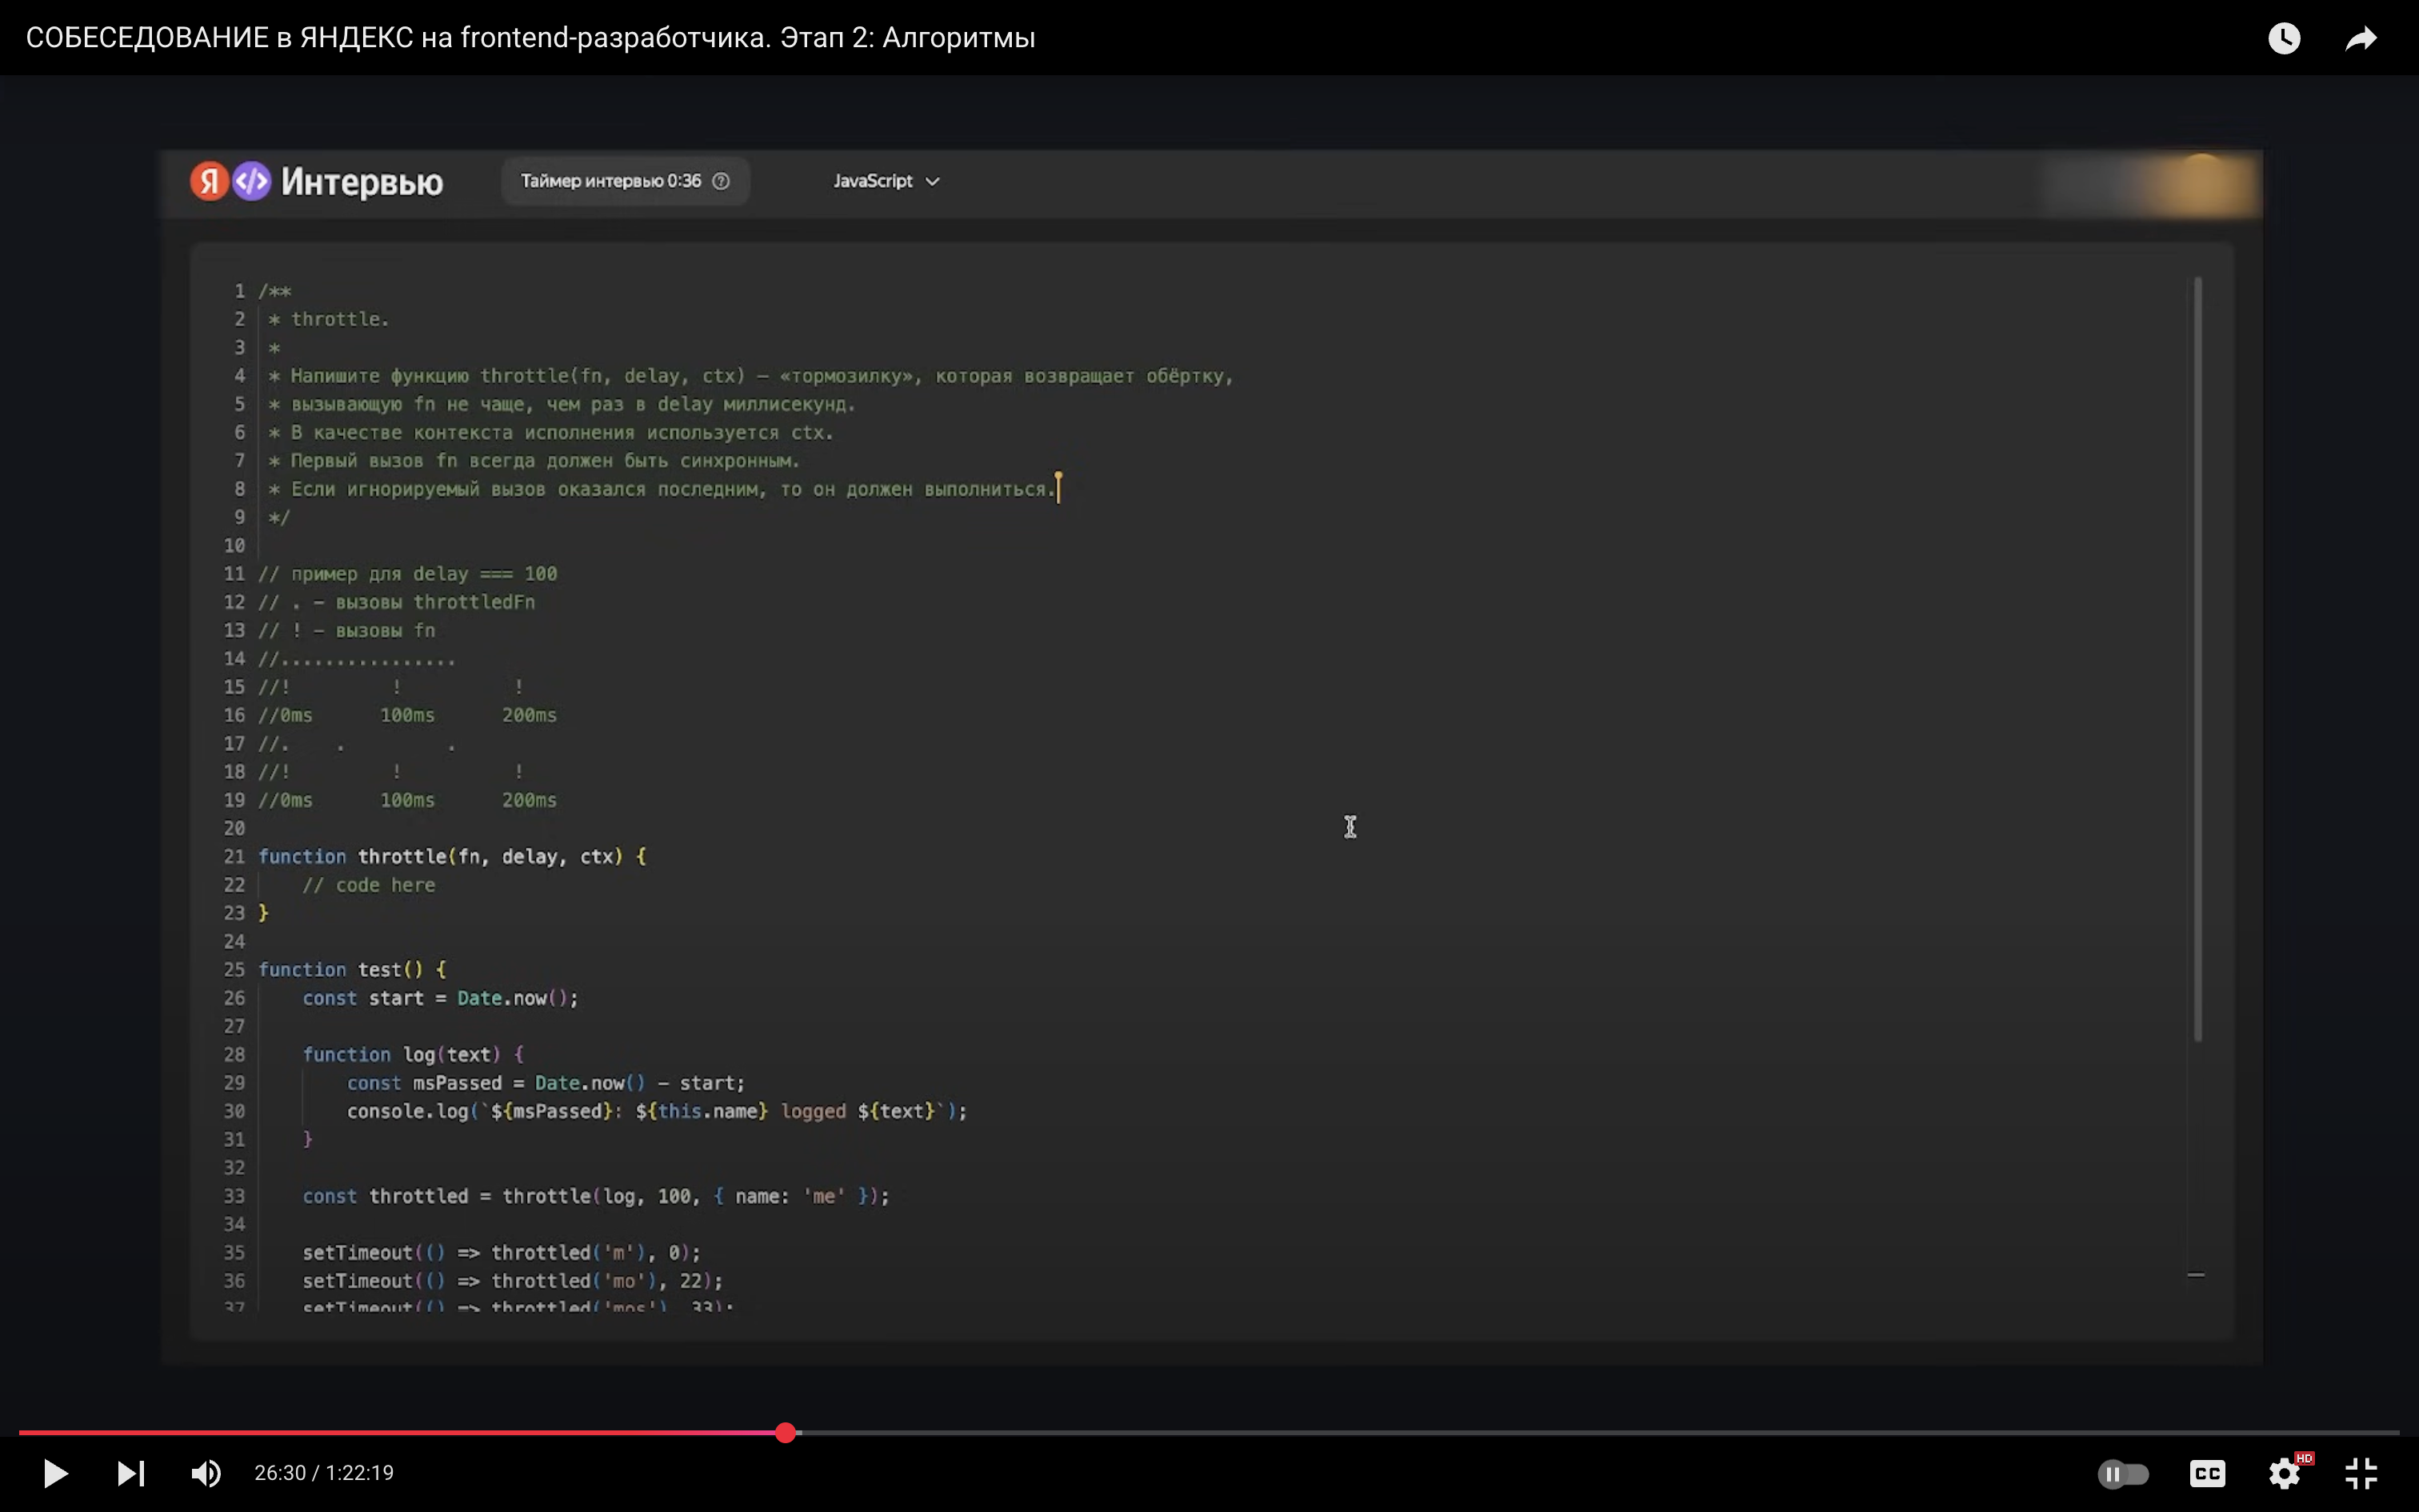
Task: Click the Yandex Я logo
Action: 209,181
